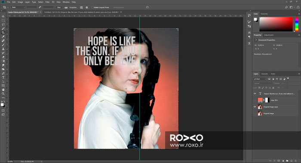This screenshot has height=163, width=301.
Task: Open the collapsed History panel icon
Action: click(x=249, y=15)
